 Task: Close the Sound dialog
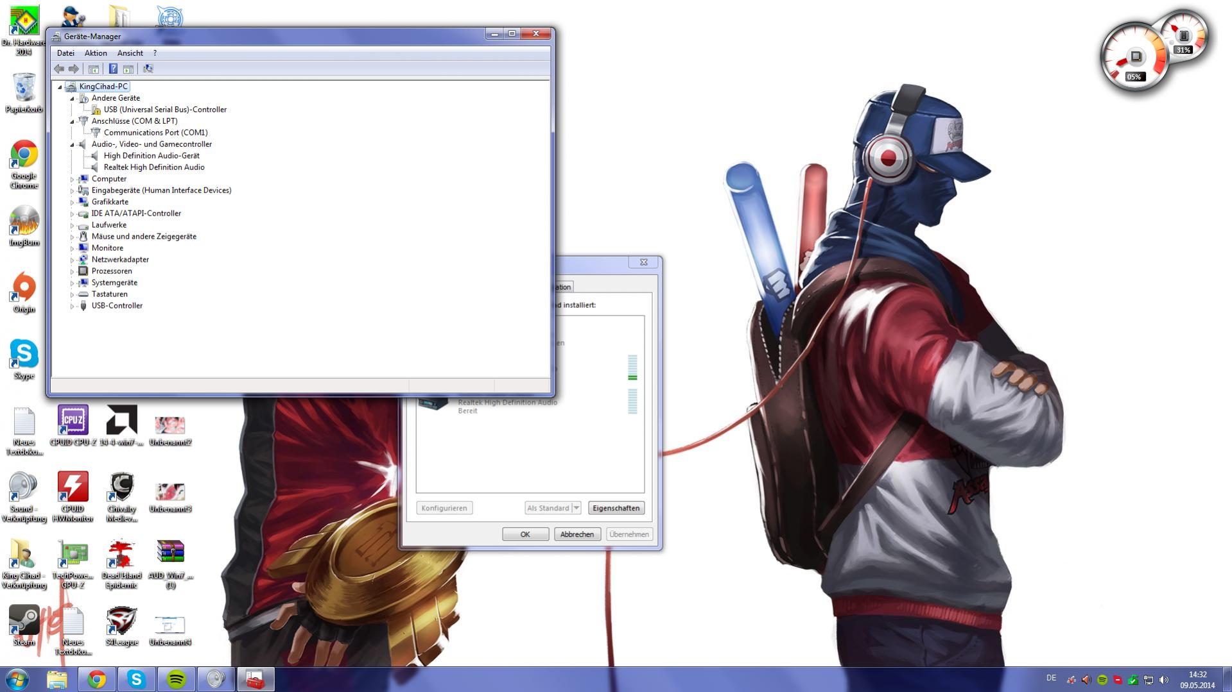pyautogui.click(x=643, y=262)
